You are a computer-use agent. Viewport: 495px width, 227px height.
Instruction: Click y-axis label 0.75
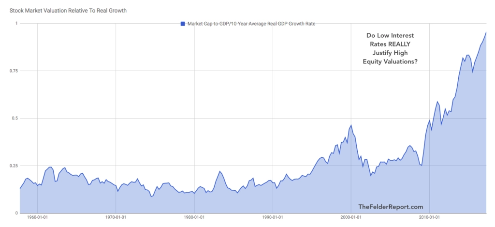coord(14,71)
